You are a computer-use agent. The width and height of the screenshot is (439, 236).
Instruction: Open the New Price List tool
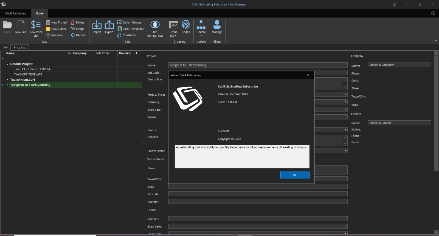[x=36, y=25]
